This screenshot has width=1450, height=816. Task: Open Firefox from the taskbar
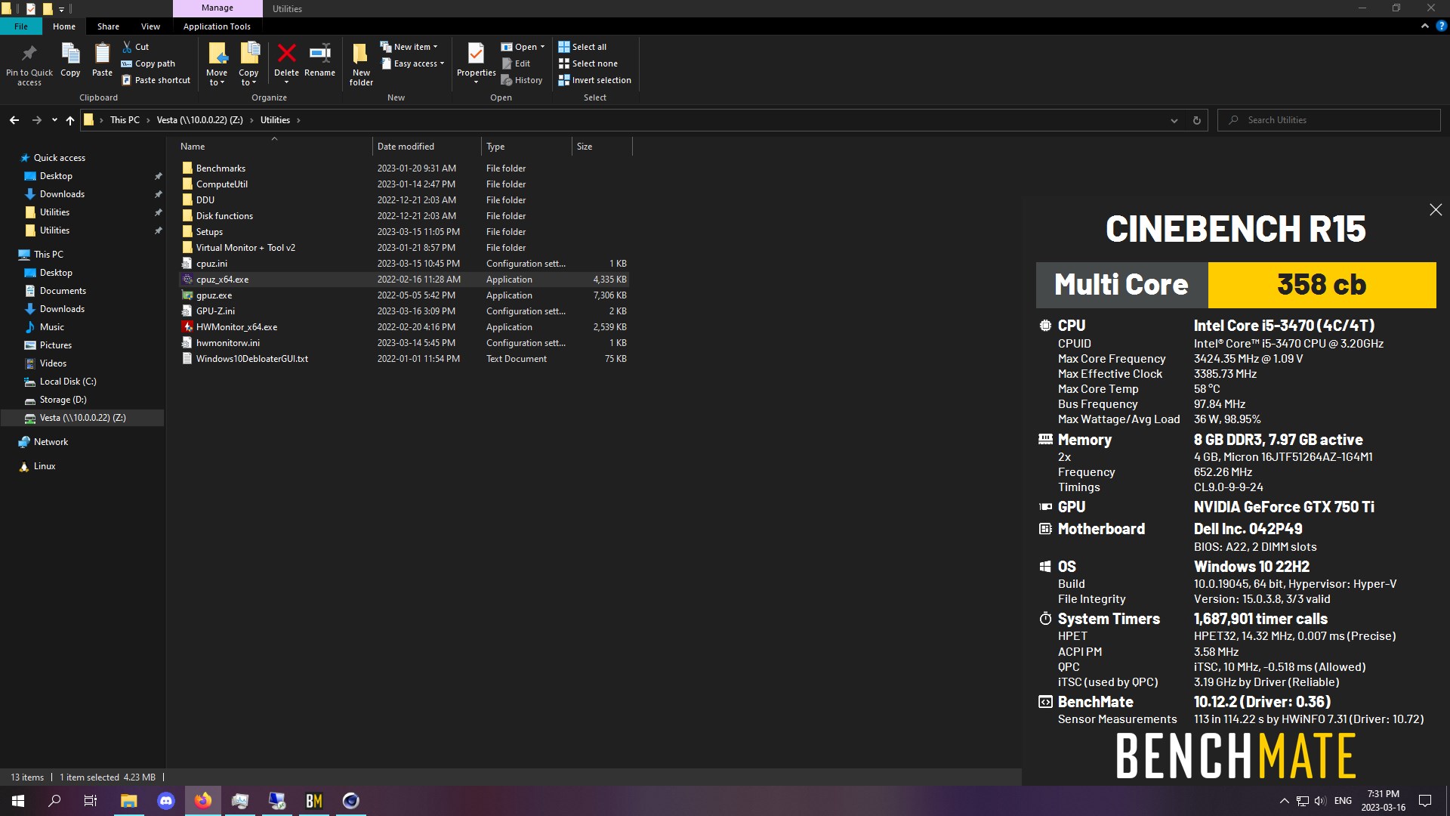[x=203, y=801]
